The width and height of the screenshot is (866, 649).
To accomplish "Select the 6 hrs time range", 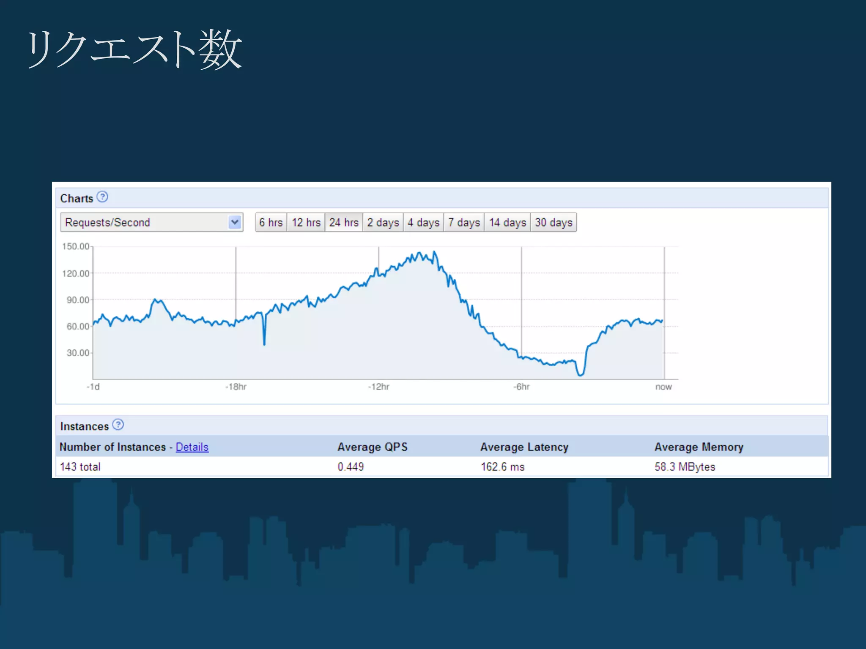I will click(x=271, y=222).
